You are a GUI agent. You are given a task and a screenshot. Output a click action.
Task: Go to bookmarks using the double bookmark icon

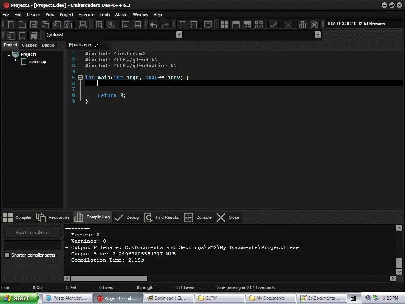[x=34, y=35]
